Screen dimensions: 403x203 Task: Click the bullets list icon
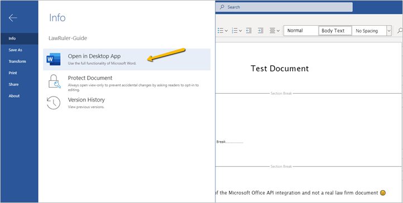pos(220,31)
